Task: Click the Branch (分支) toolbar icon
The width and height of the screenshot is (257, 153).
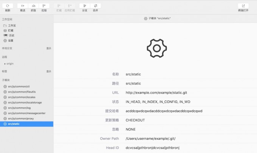Action: point(85,6)
